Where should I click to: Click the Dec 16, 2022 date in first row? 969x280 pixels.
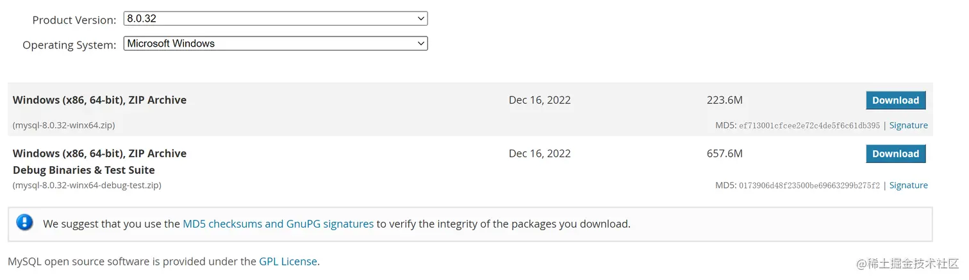(540, 100)
